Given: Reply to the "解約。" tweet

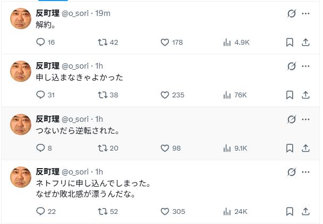Looking at the screenshot, I should point(41,43).
